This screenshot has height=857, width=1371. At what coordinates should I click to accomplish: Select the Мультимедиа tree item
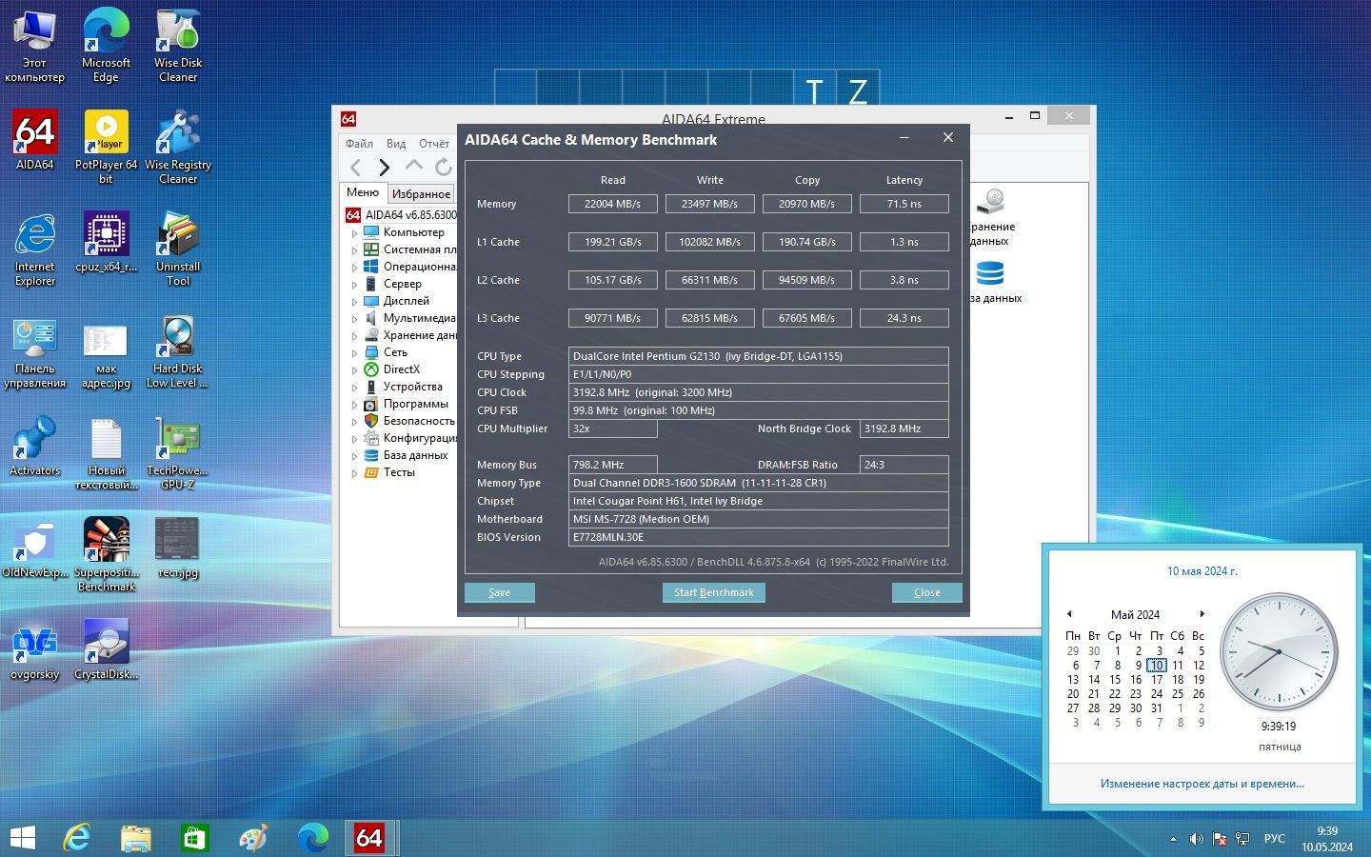(x=419, y=318)
